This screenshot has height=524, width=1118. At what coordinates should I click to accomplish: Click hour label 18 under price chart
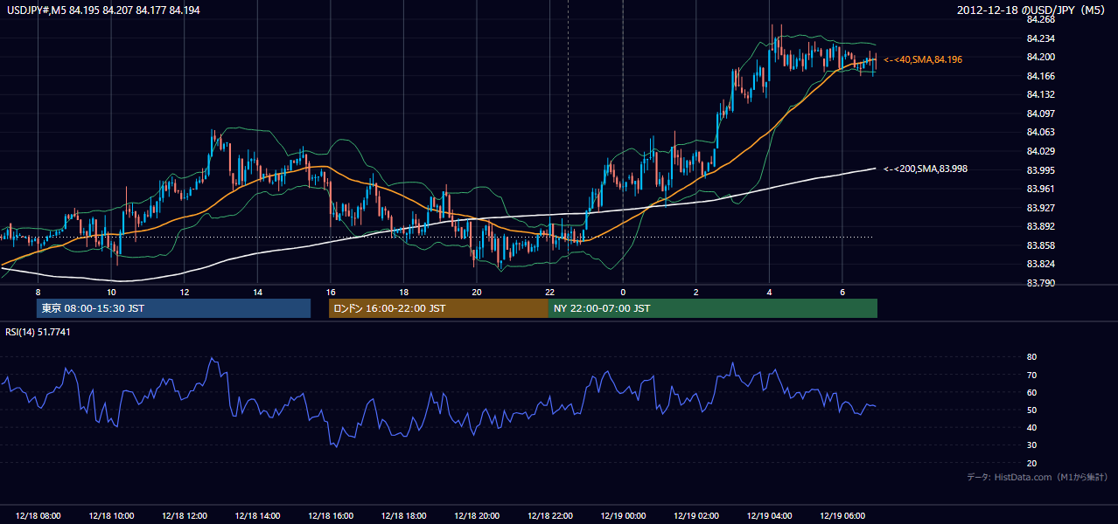(403, 292)
